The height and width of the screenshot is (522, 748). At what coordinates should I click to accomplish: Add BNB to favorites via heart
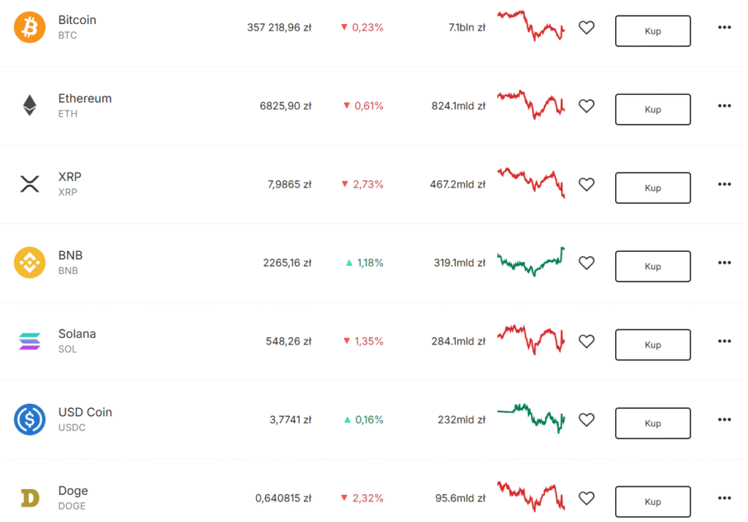click(587, 263)
